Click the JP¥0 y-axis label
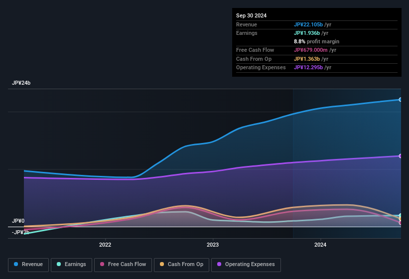This screenshot has width=409, height=279. click(18, 221)
